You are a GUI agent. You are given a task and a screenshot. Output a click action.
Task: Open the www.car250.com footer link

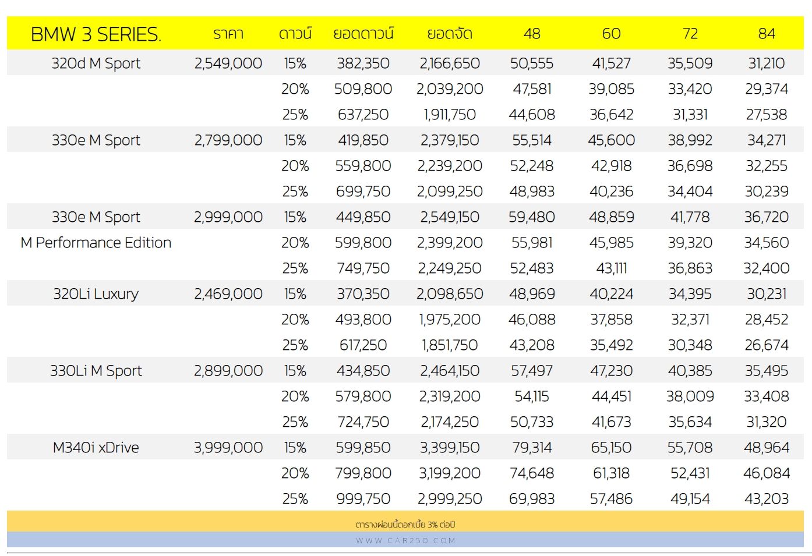405,540
